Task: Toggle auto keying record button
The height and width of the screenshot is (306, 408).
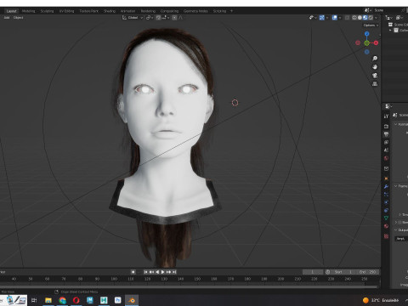Action: coord(133,272)
